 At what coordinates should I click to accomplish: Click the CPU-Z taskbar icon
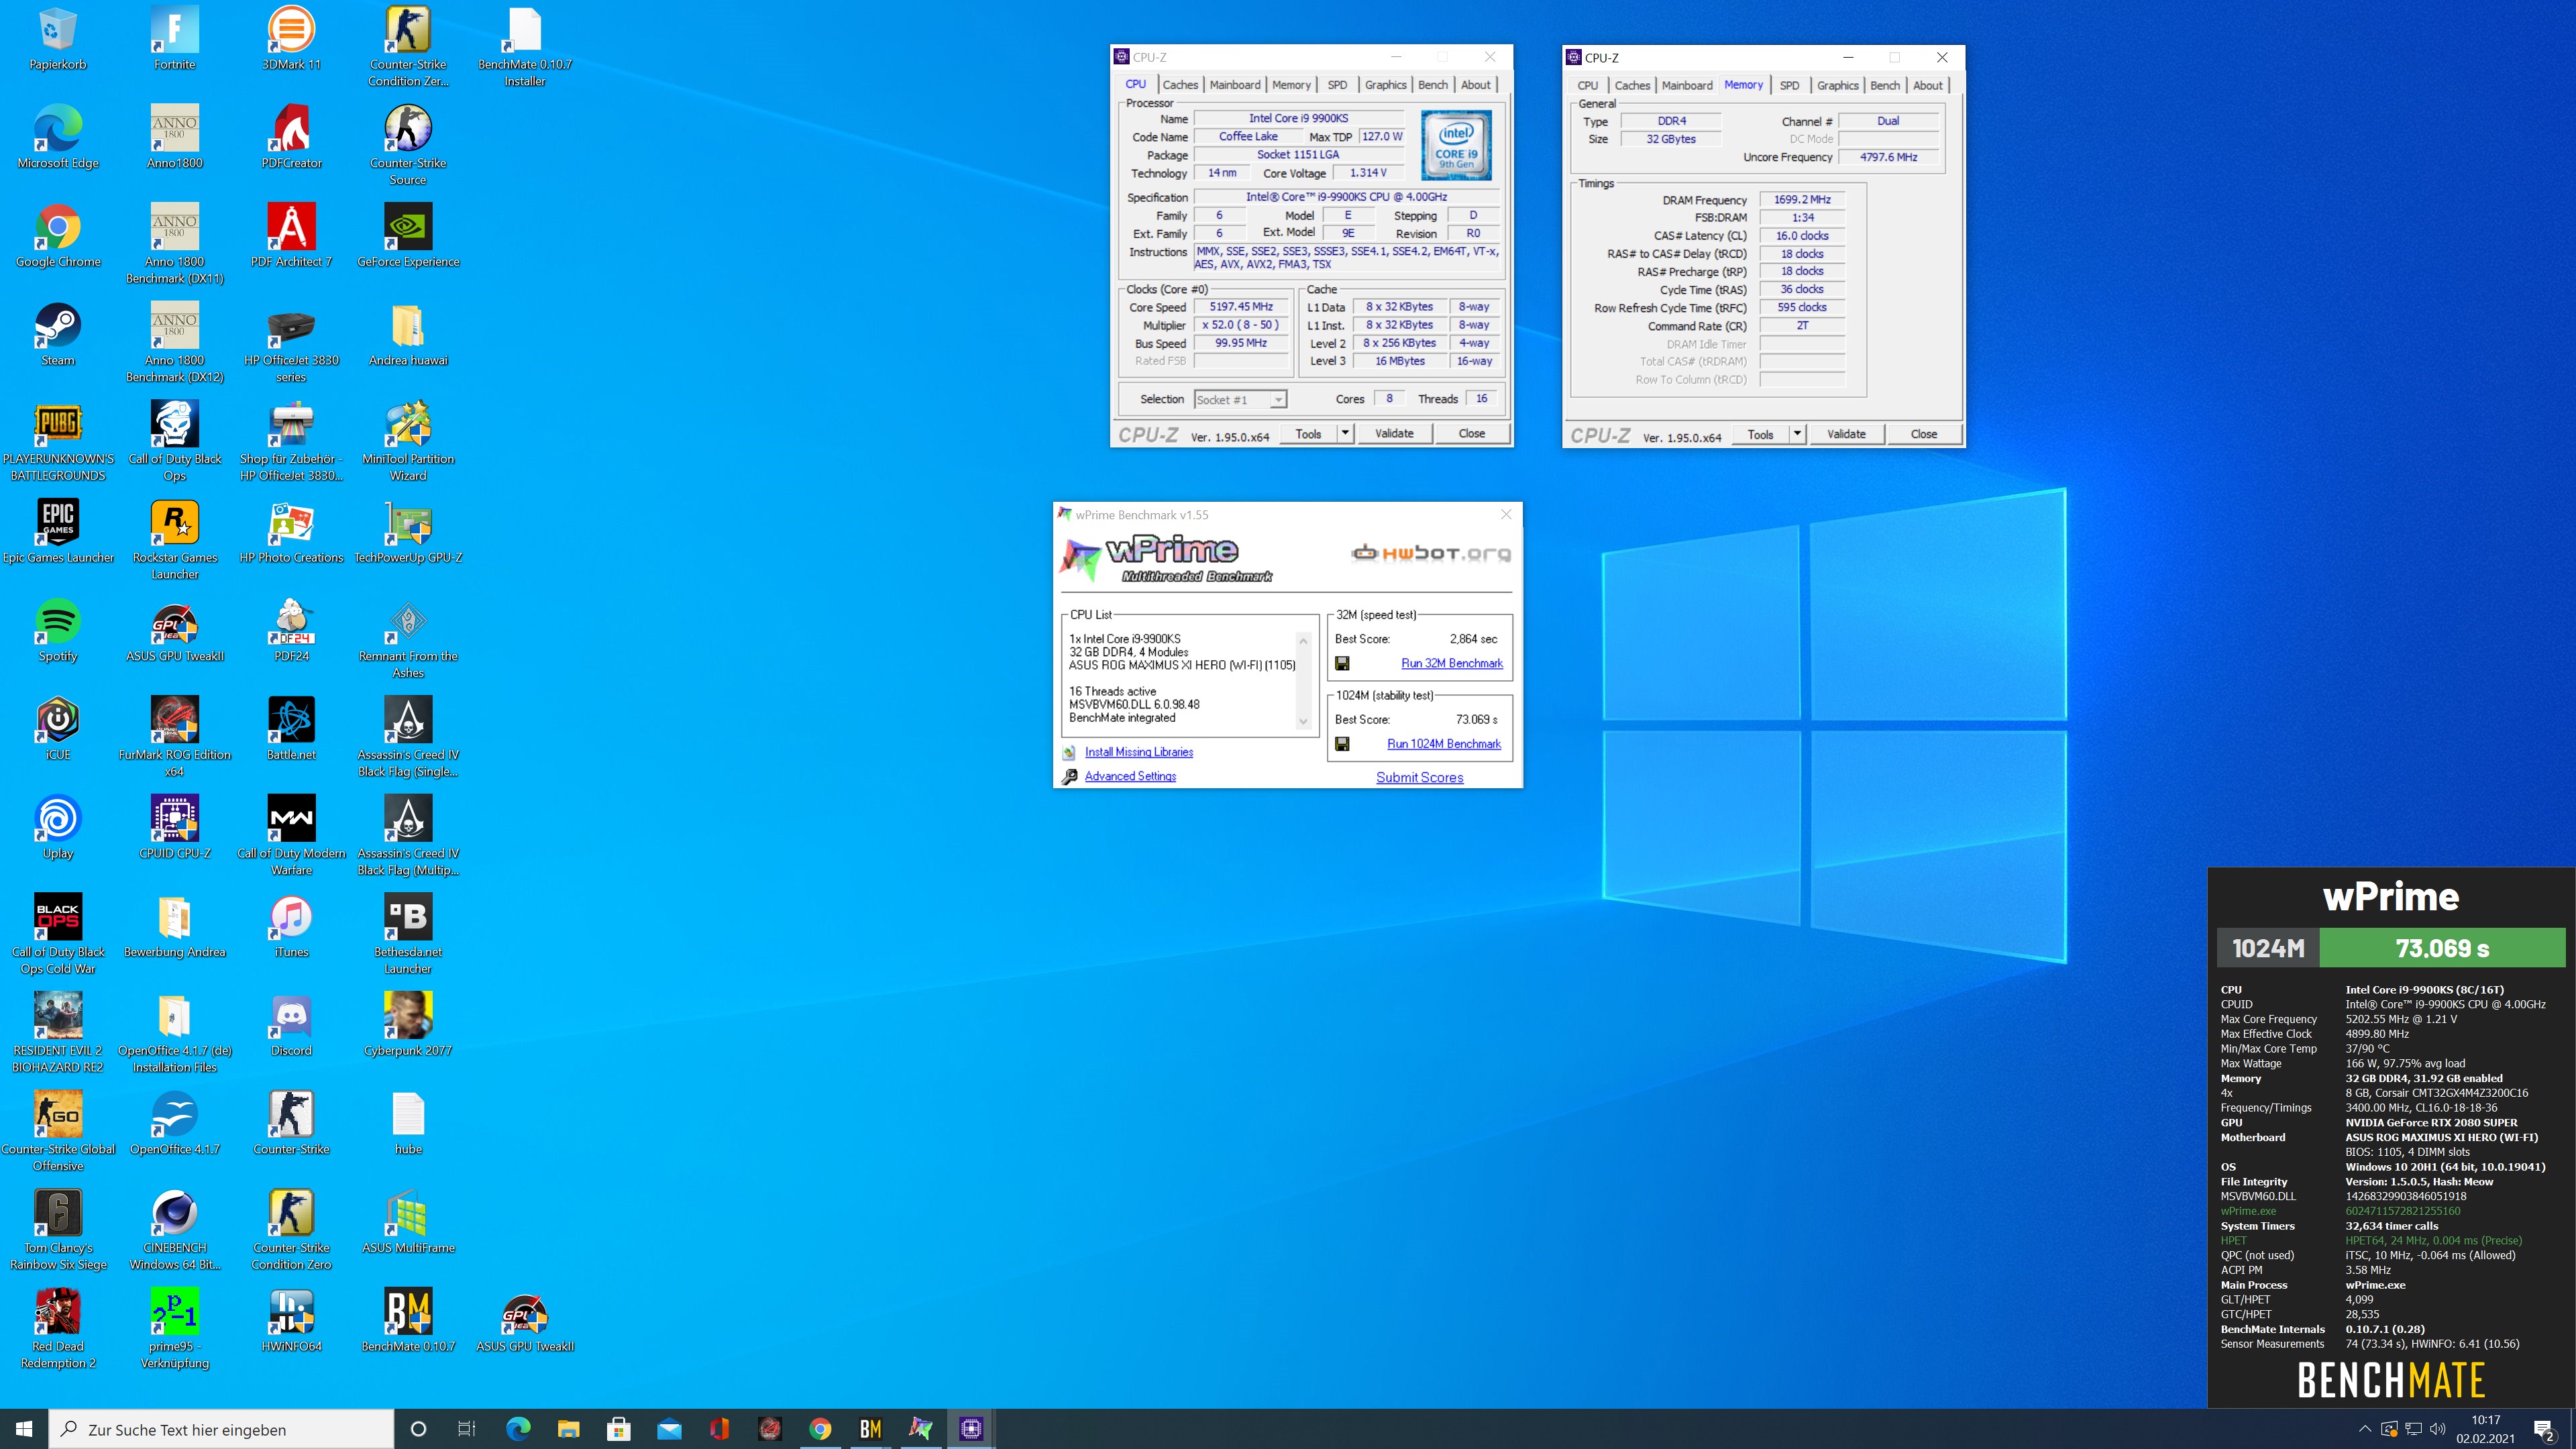970,1429
